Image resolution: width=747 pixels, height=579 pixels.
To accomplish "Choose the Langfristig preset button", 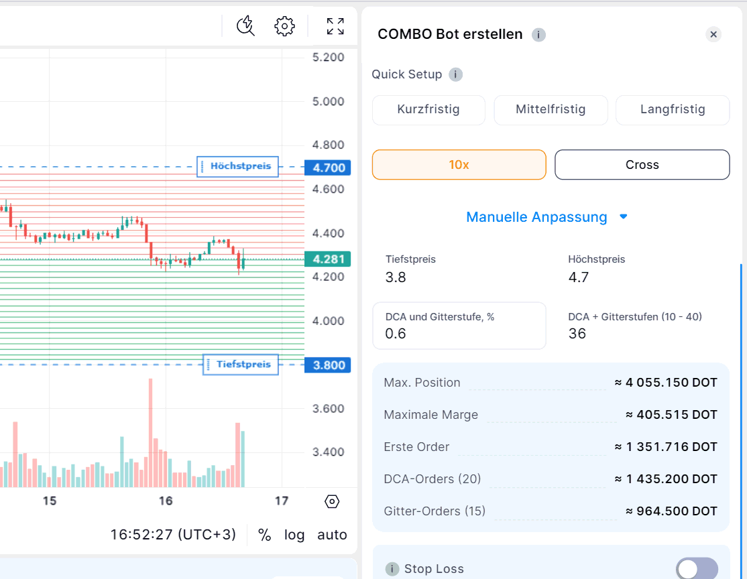I will tap(673, 110).
